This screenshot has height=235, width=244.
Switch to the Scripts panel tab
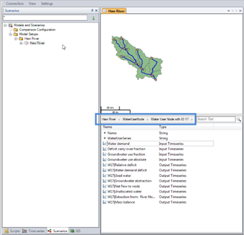(12, 231)
